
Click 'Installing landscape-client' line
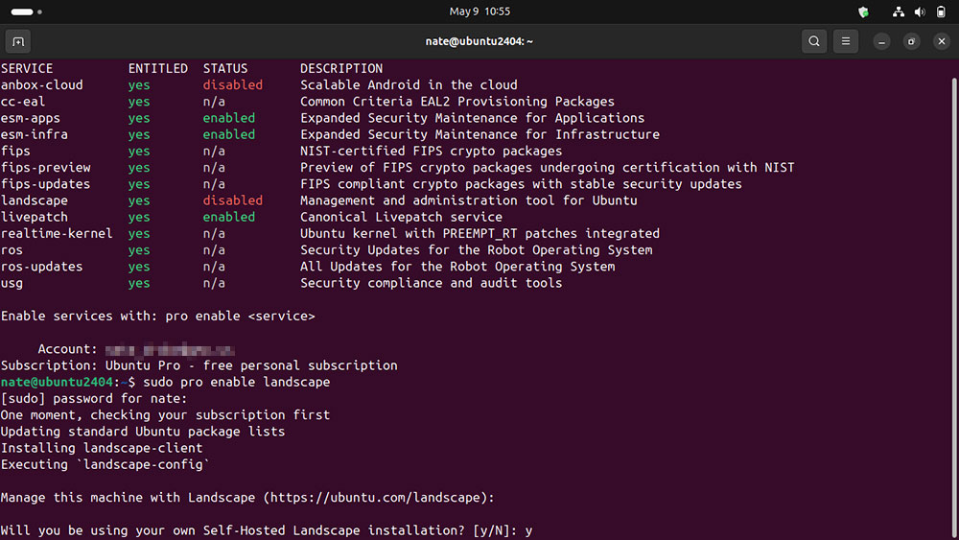point(102,448)
